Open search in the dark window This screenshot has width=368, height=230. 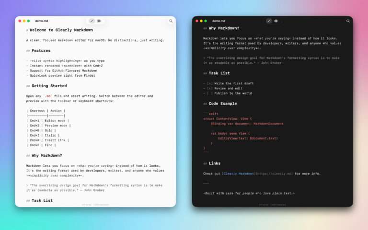click(348, 21)
